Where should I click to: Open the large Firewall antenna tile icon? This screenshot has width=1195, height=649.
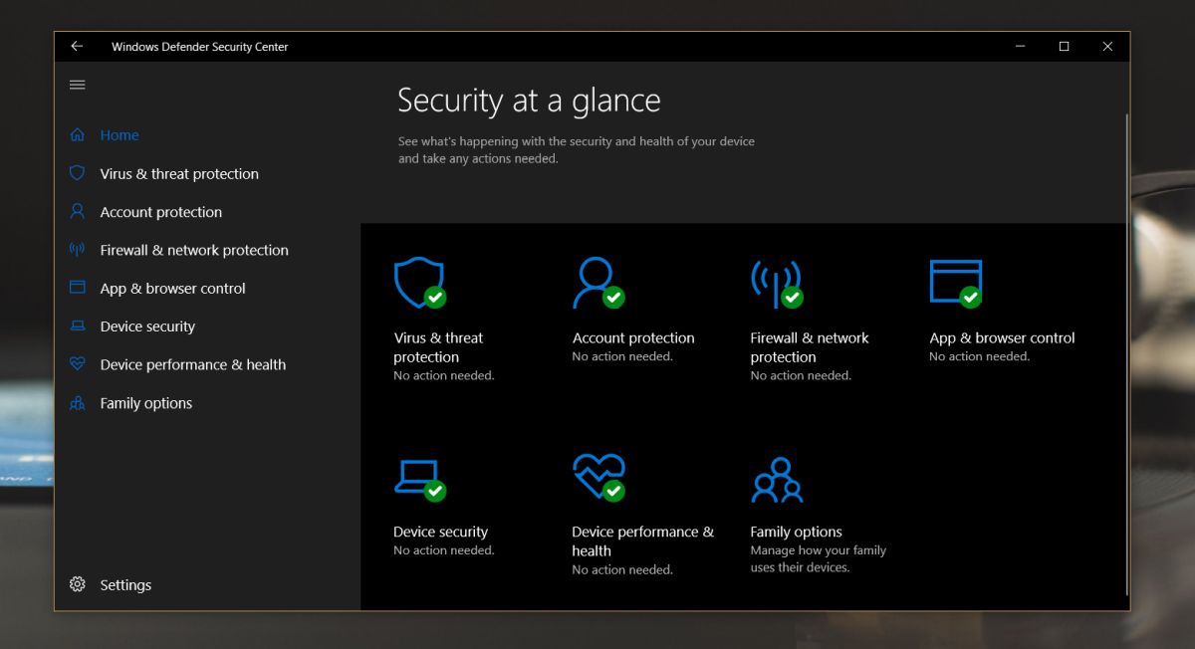click(776, 283)
